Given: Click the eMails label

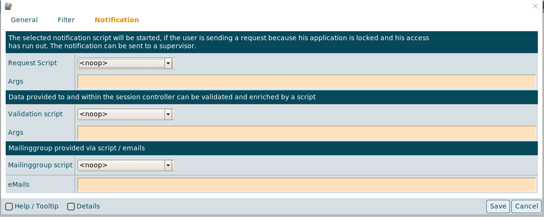Looking at the screenshot, I should (18, 184).
